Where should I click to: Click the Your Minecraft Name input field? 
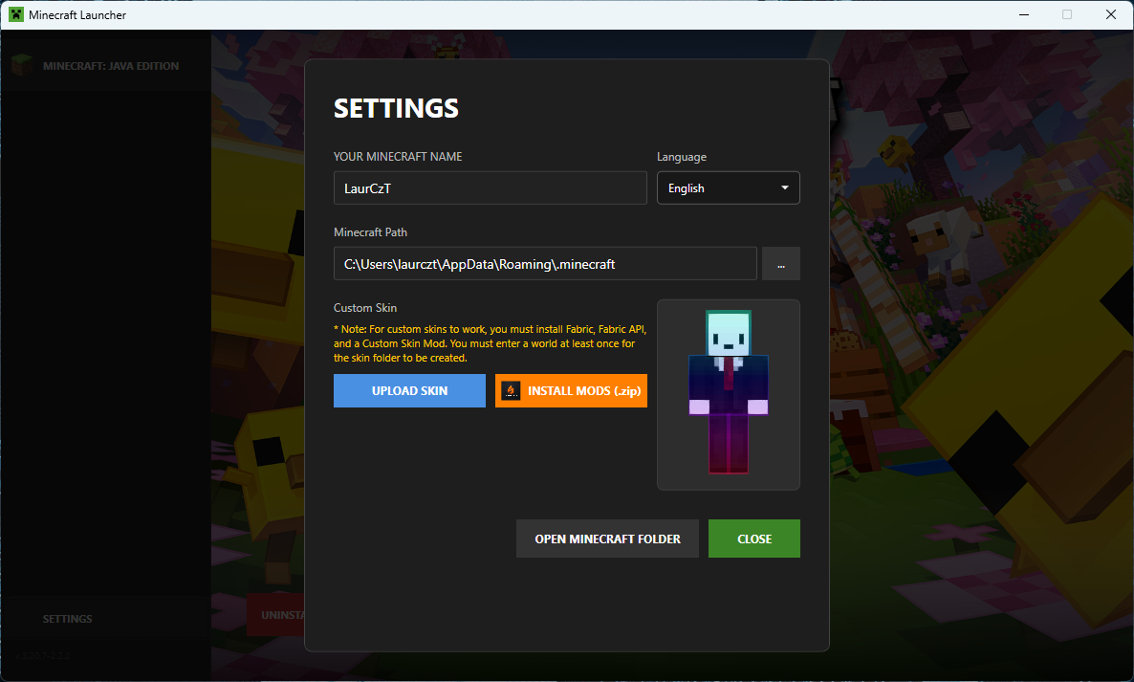coord(490,188)
